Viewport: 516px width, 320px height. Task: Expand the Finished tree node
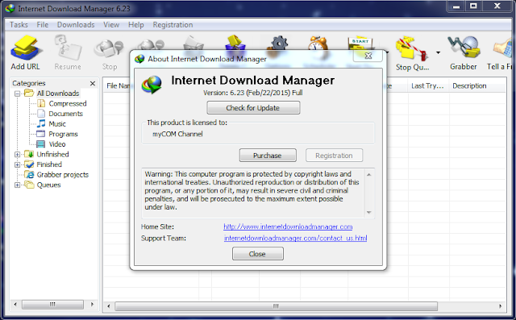coord(18,164)
